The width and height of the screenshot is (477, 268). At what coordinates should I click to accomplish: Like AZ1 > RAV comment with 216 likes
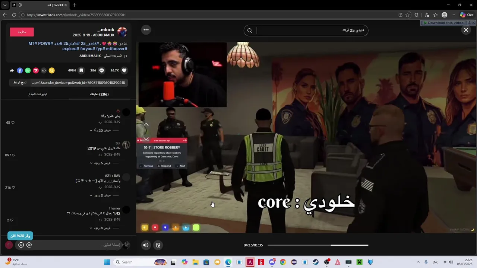pyautogui.click(x=13, y=188)
